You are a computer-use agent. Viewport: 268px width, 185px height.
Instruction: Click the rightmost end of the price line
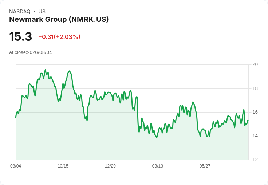tap(248, 121)
